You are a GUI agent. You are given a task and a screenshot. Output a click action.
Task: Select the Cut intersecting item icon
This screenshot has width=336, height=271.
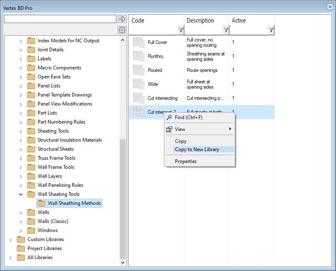tap(138, 98)
